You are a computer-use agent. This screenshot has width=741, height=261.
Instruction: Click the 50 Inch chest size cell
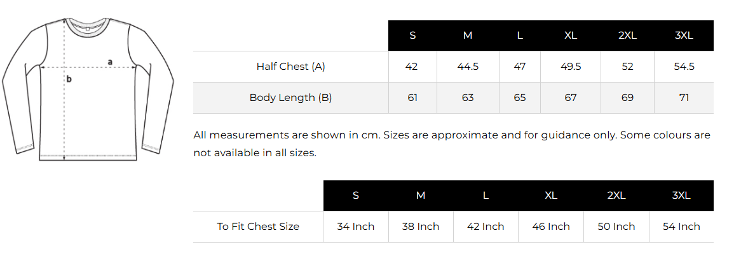pos(616,227)
